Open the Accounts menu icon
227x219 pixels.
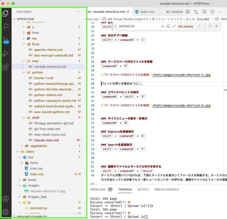pos(5,199)
